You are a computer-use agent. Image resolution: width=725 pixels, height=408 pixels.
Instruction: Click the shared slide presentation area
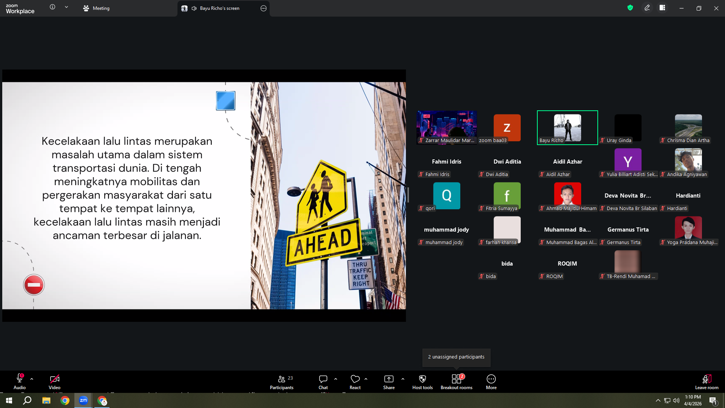[204, 196]
